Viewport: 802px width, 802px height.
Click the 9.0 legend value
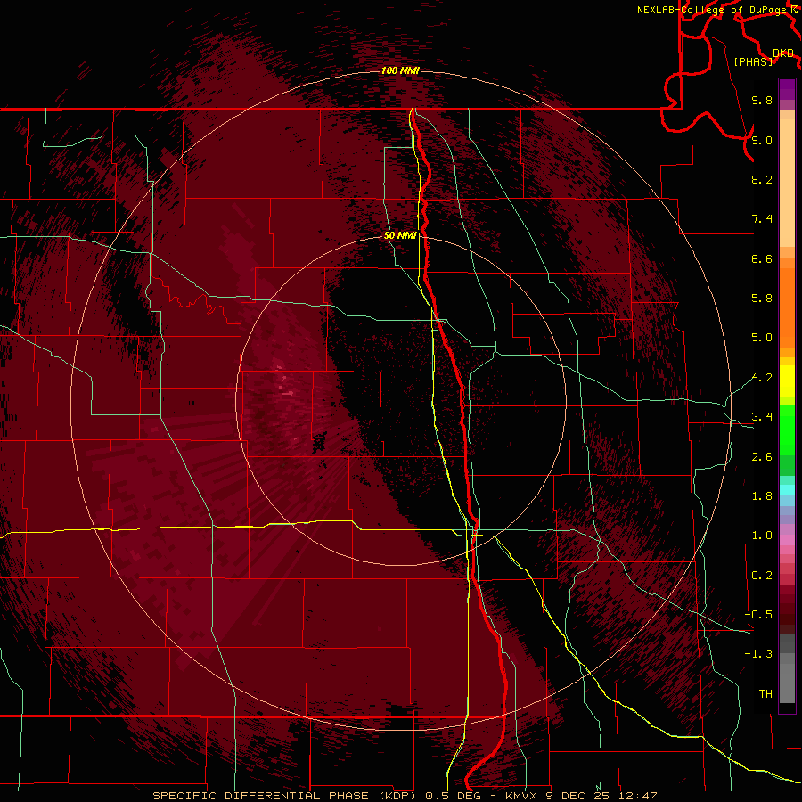point(762,140)
